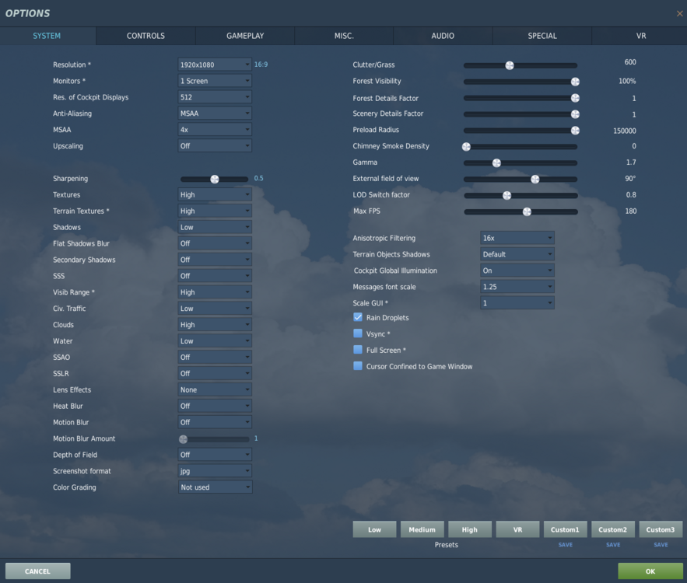Open the Messages font scale dropdown
Viewport: 687px width, 583px height.
click(x=517, y=286)
